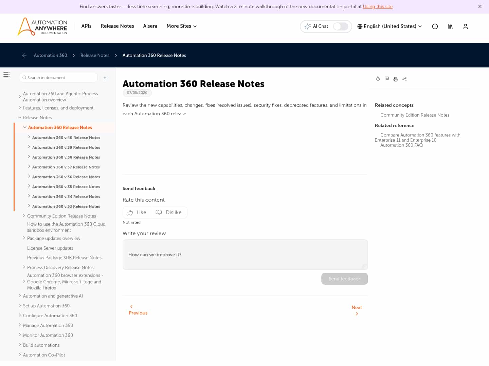Expand Automation 360 v.40 Release Notes
The height and width of the screenshot is (366, 489).
pos(29,137)
